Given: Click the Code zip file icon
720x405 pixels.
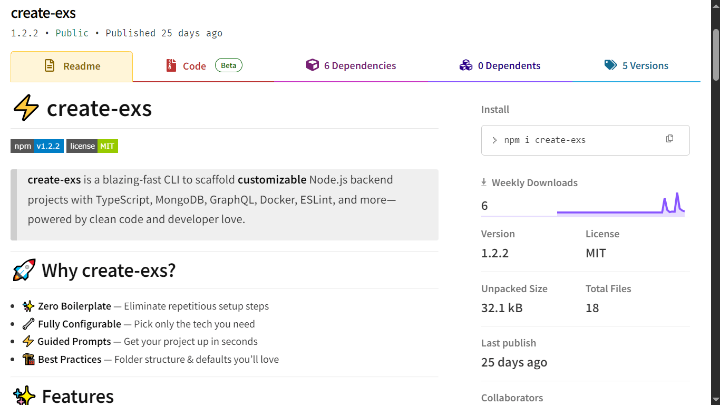Looking at the screenshot, I should [x=171, y=65].
